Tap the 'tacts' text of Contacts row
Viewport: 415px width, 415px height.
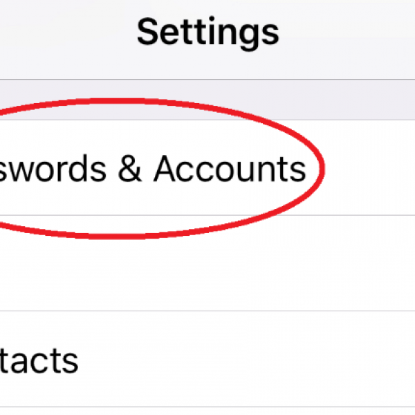(39, 360)
